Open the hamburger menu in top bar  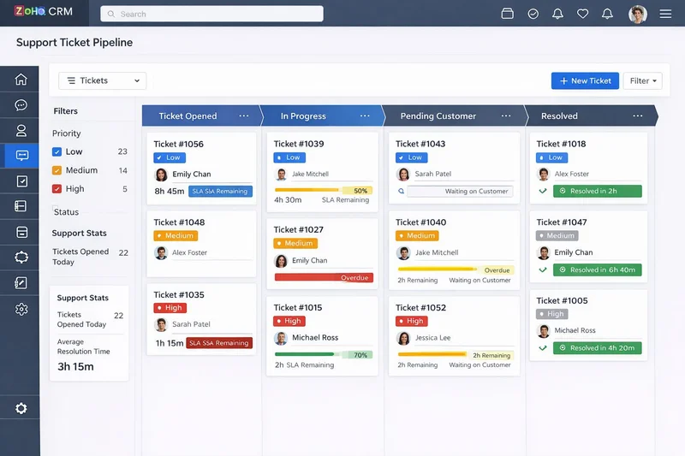pyautogui.click(x=665, y=14)
